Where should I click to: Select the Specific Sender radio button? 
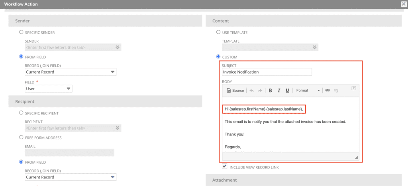pos(22,32)
